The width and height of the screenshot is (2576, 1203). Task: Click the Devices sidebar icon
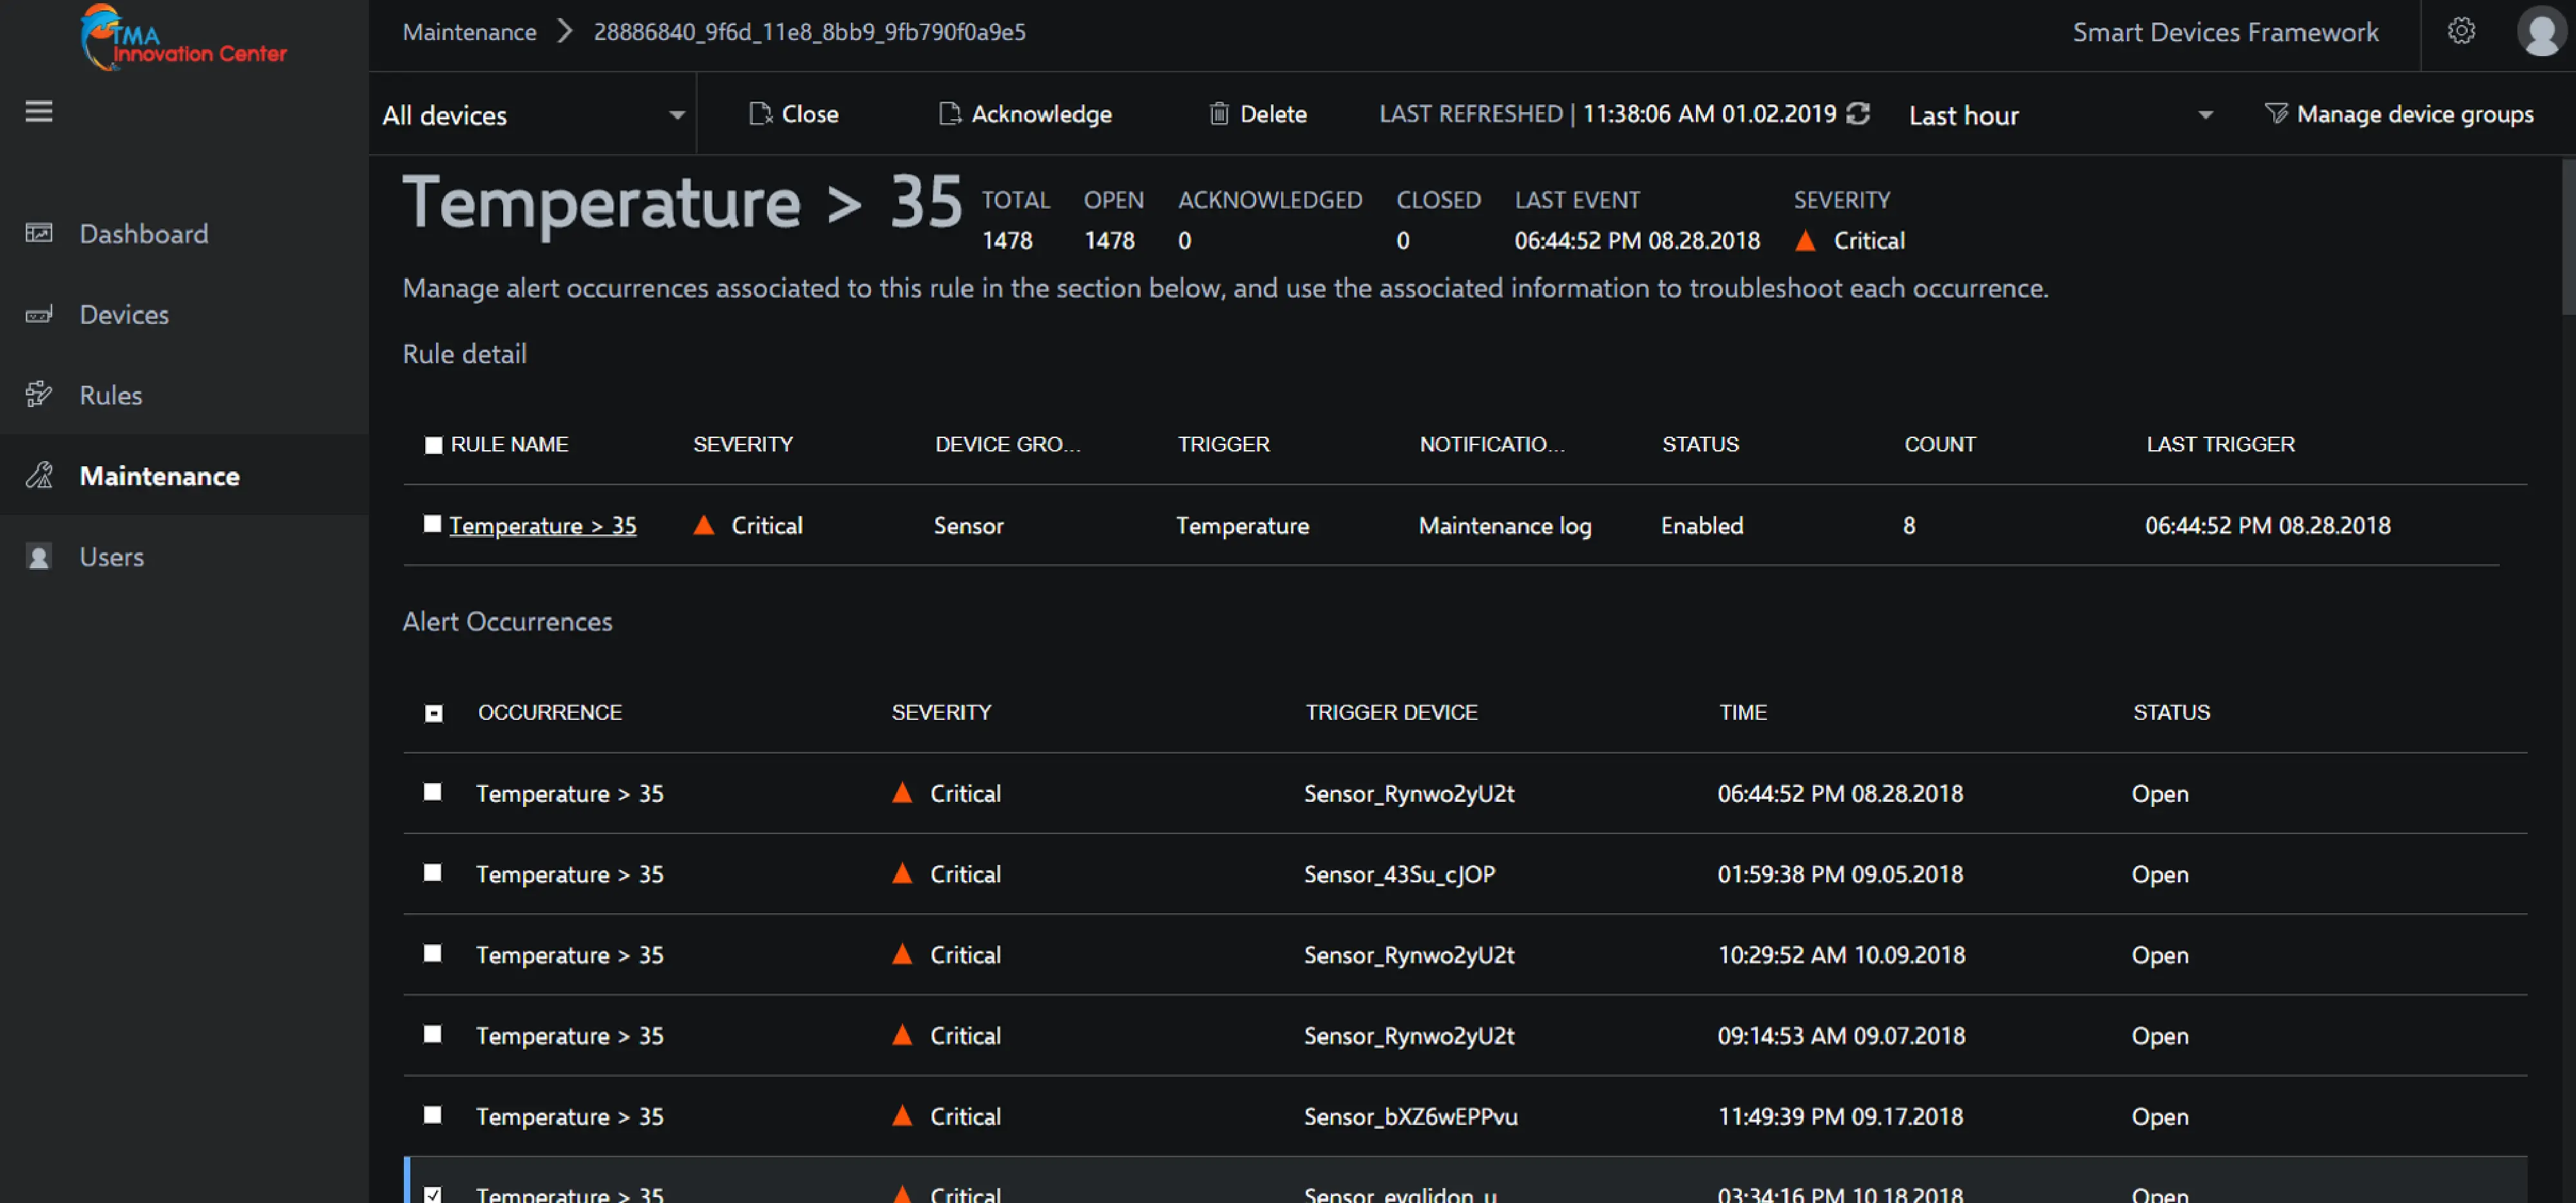pyautogui.click(x=39, y=315)
